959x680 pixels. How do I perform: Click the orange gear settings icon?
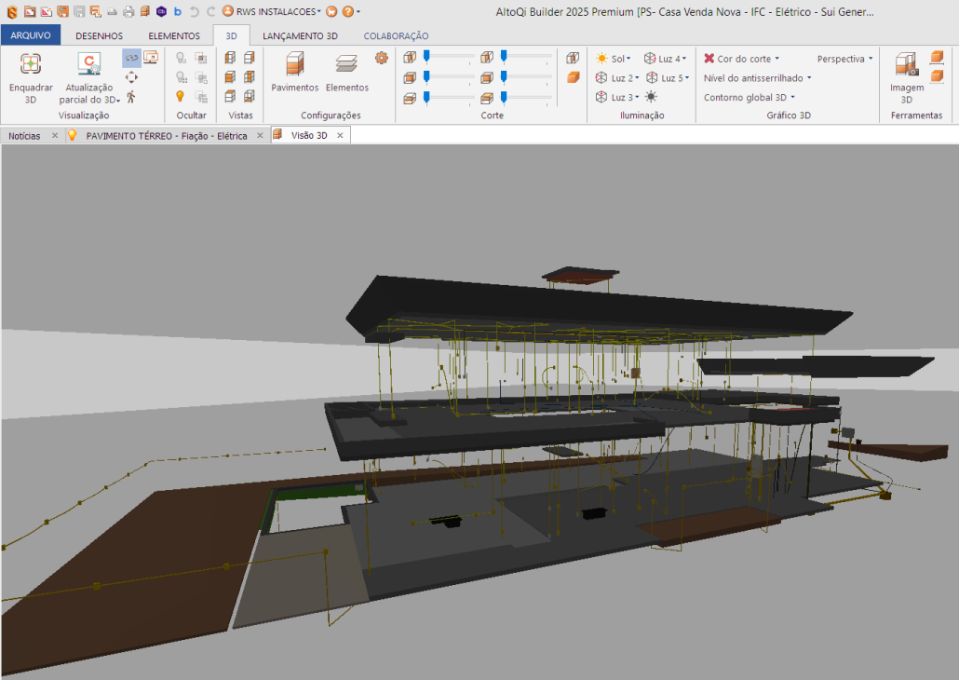[x=381, y=58]
